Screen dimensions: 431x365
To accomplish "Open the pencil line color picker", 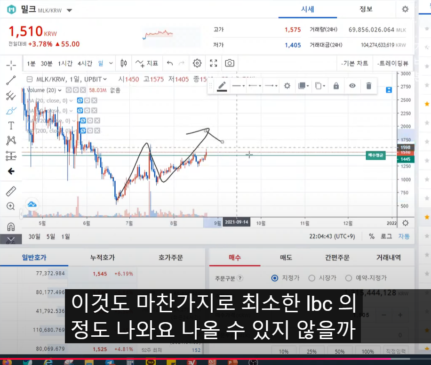I will coord(222,86).
